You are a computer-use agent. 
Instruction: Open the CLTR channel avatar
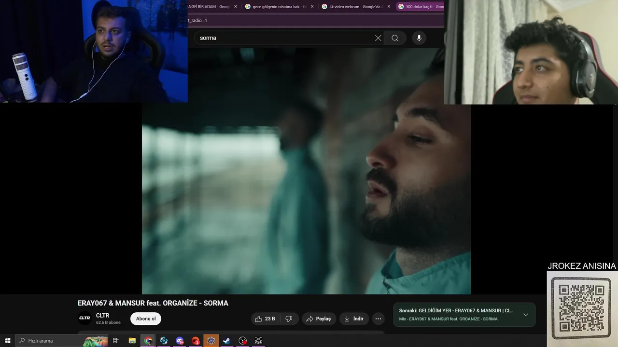pos(84,318)
